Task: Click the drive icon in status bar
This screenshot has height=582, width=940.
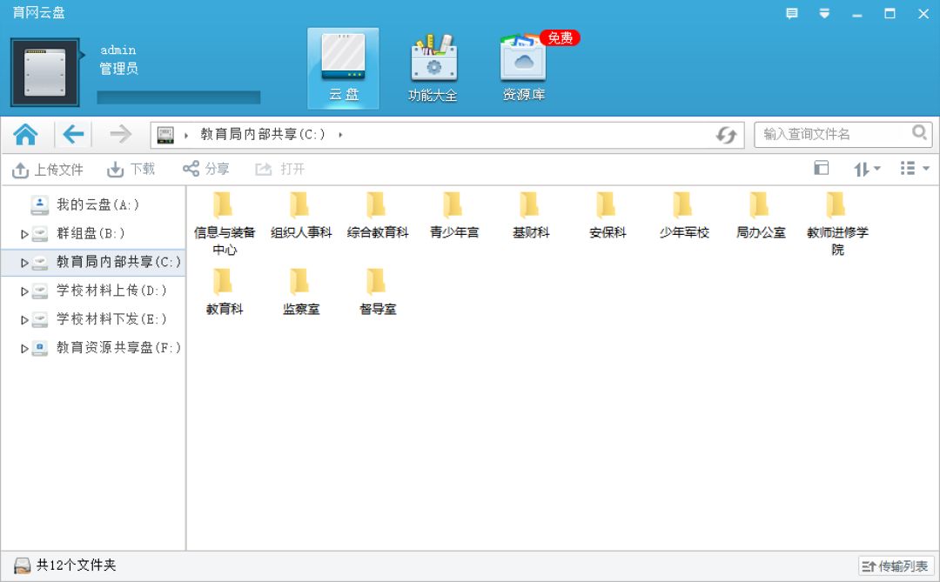Action: (x=22, y=565)
